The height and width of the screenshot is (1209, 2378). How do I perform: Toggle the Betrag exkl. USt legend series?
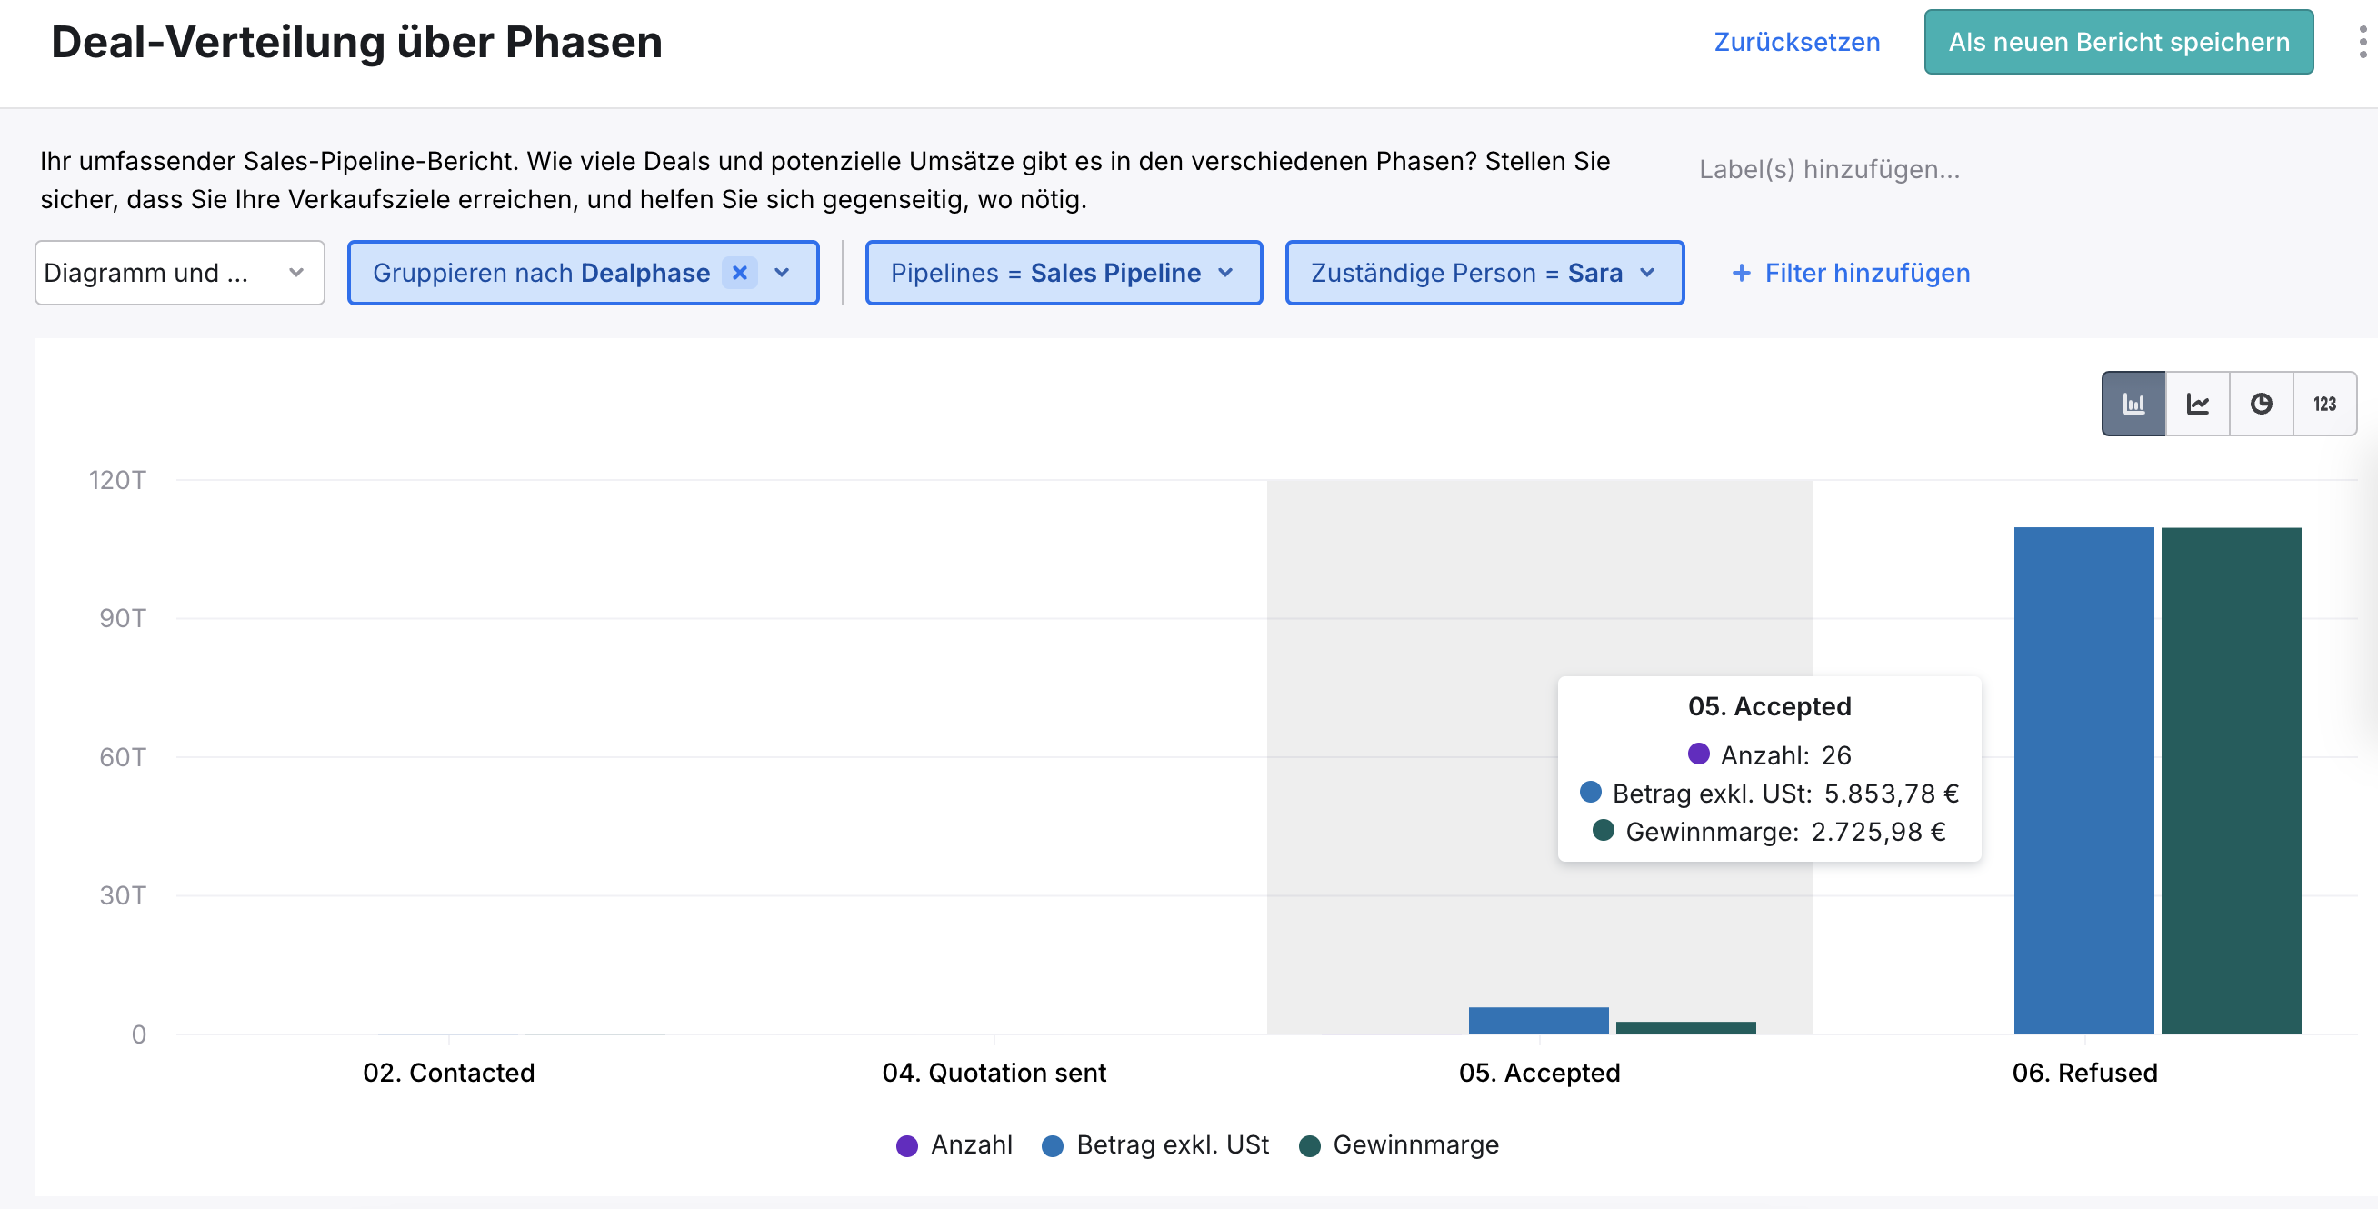pyautogui.click(x=1155, y=1144)
